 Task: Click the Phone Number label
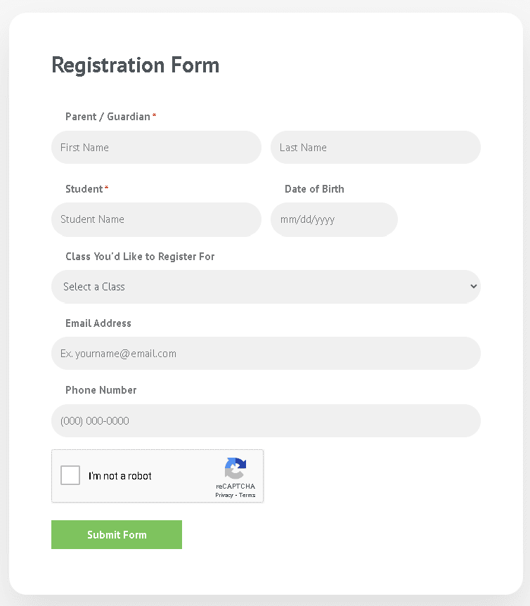click(101, 390)
